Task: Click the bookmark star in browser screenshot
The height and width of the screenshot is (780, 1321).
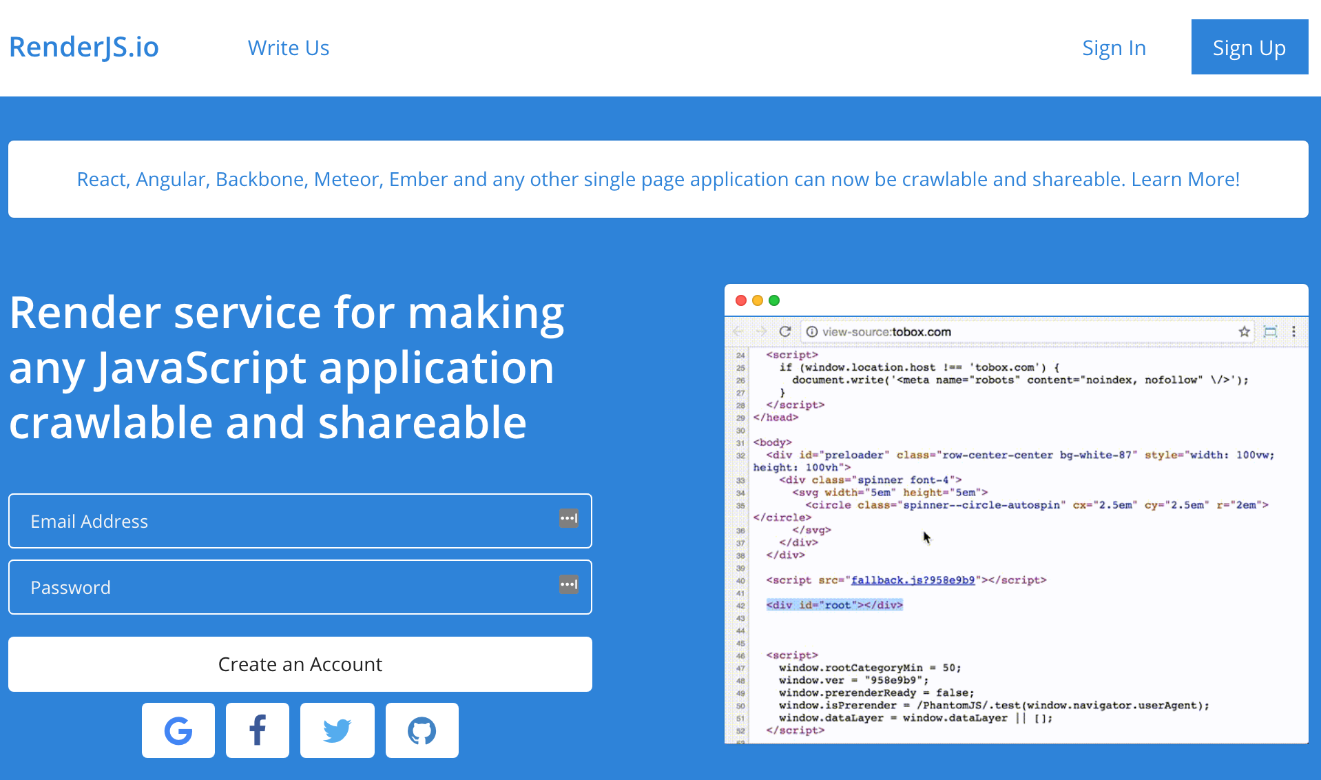Action: click(x=1244, y=331)
